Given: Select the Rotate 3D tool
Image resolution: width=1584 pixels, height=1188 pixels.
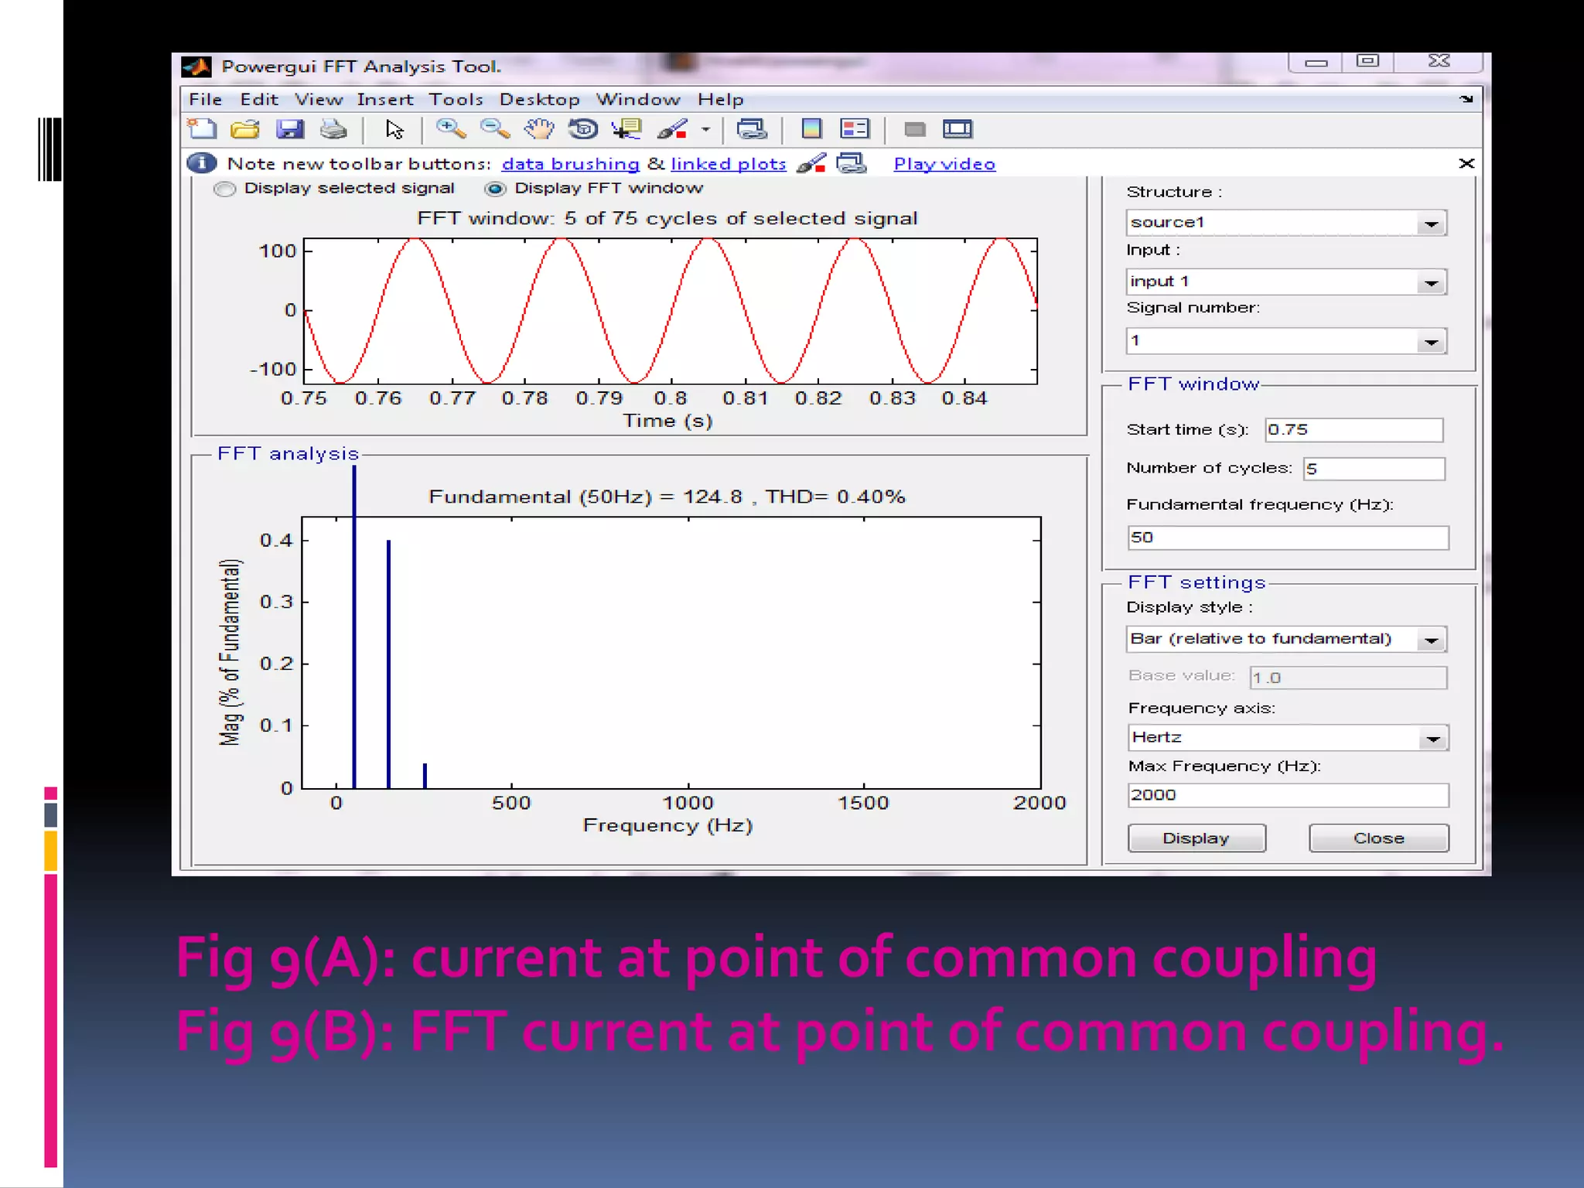Looking at the screenshot, I should (583, 129).
